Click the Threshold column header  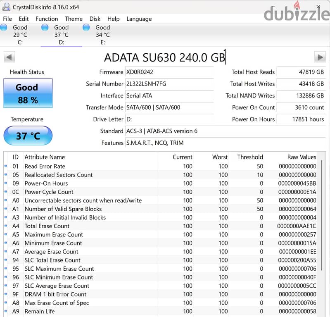coord(250,157)
